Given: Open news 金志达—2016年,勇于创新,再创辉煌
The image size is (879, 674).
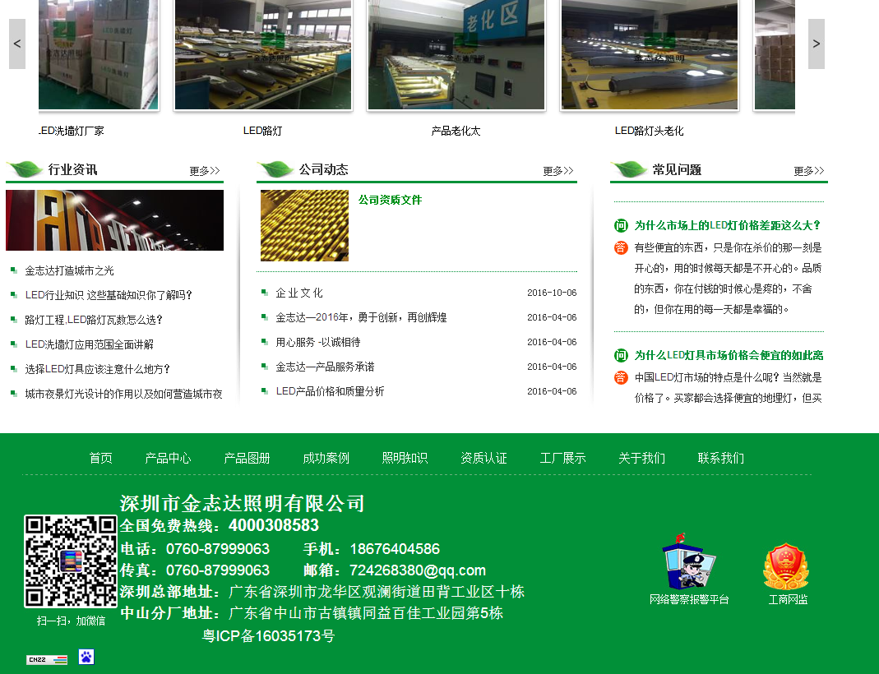Looking at the screenshot, I should 361,317.
